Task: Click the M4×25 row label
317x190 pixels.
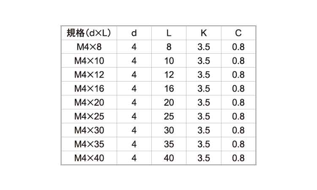Action: tap(89, 117)
